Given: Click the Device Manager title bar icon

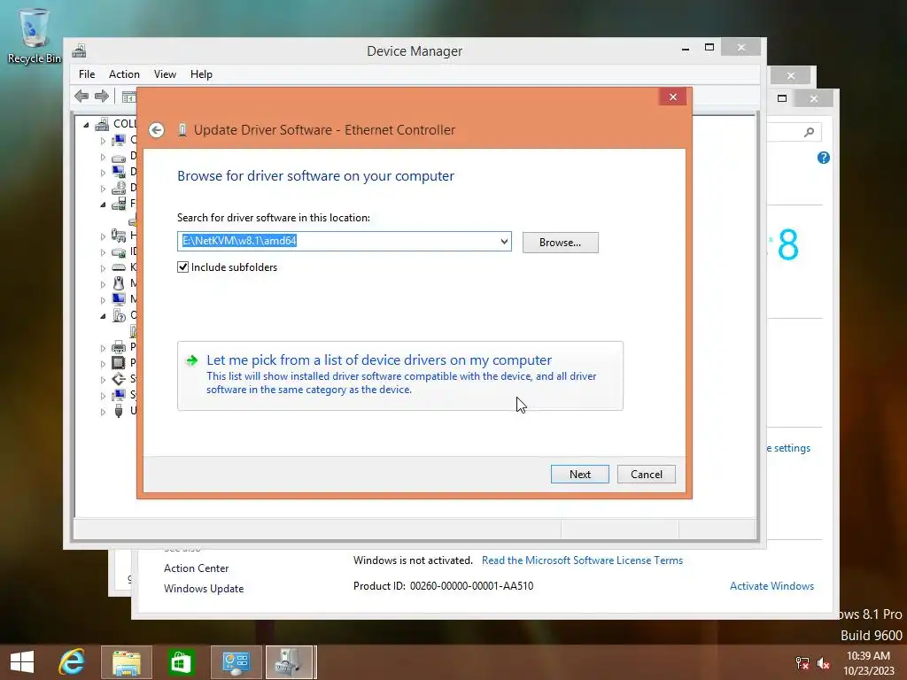Looking at the screenshot, I should pyautogui.click(x=79, y=50).
